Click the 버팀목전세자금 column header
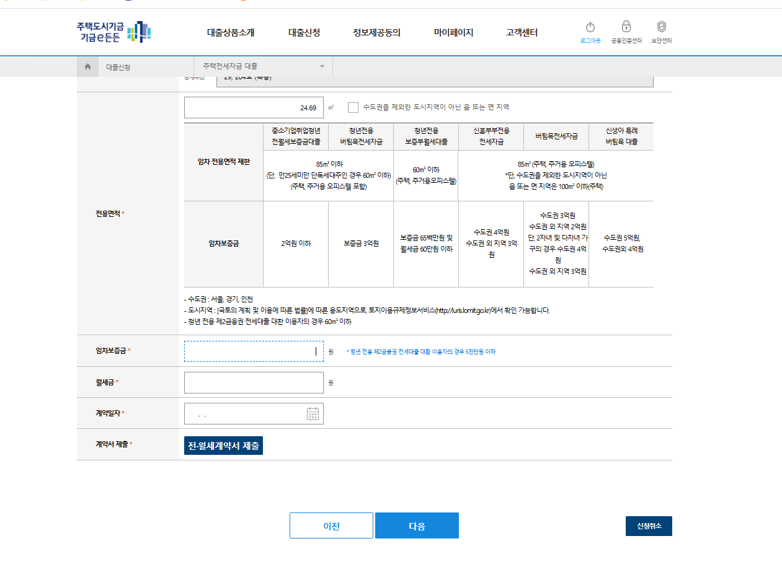The image size is (782, 567). coord(556,136)
